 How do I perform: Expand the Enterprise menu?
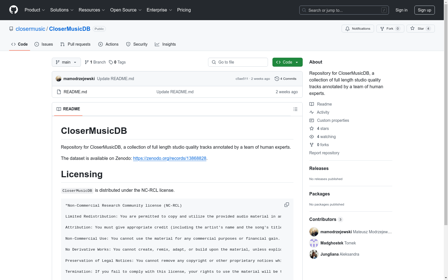[159, 10]
